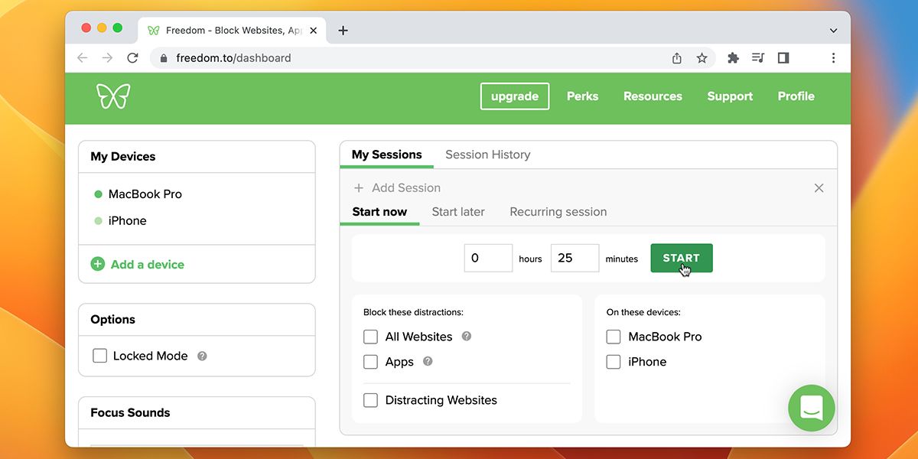Click the help icon beside All Websites
Viewport: 918px width, 459px height.
(x=467, y=336)
